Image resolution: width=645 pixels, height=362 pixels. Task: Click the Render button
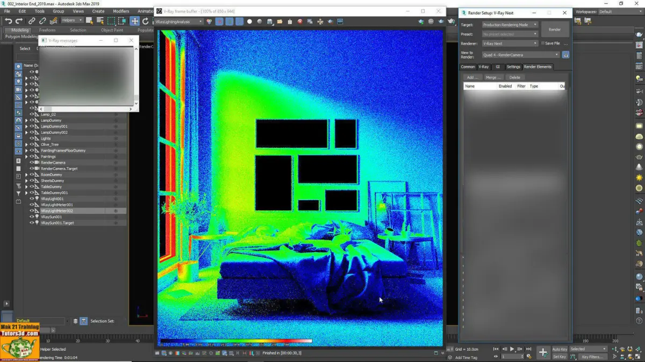555,29
